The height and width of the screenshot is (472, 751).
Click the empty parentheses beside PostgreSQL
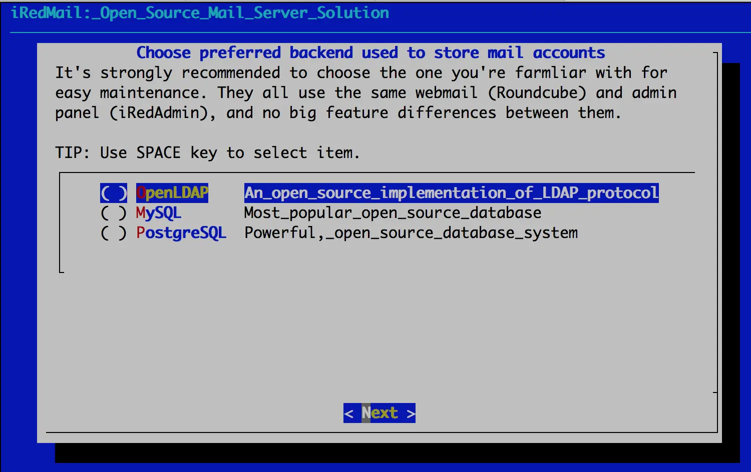point(114,232)
